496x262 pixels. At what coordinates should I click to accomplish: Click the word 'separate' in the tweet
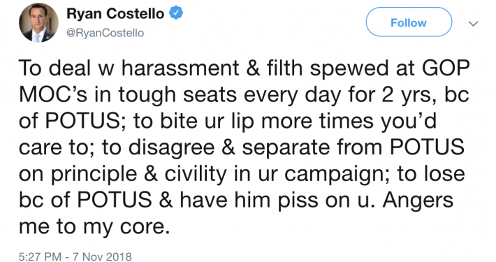point(286,148)
